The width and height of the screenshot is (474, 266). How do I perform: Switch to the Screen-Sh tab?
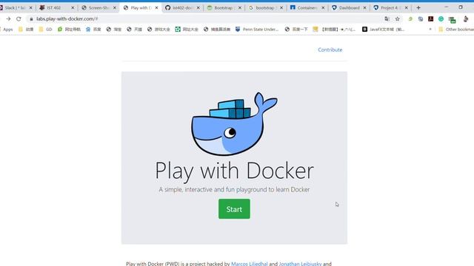(x=99, y=8)
